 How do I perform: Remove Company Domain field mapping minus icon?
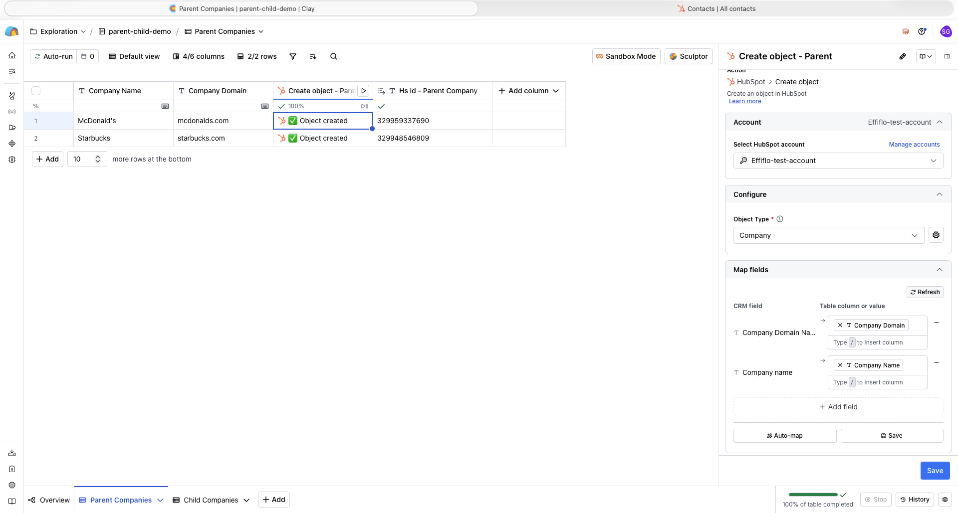(937, 323)
